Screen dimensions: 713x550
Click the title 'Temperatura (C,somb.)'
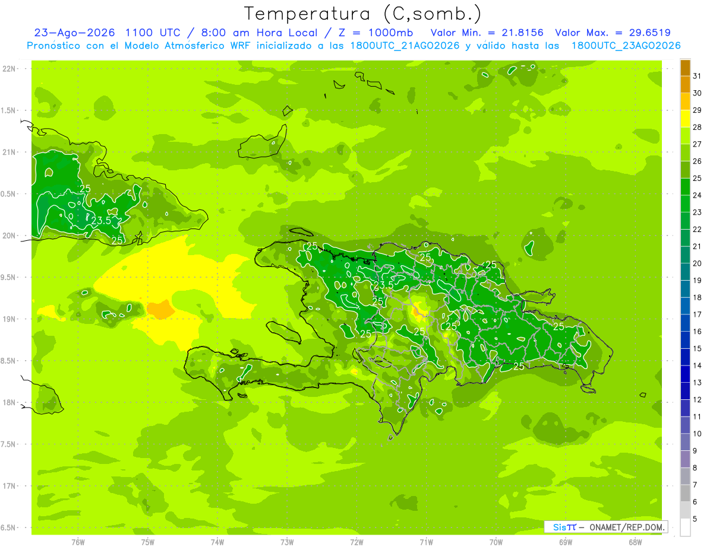pyautogui.click(x=362, y=14)
